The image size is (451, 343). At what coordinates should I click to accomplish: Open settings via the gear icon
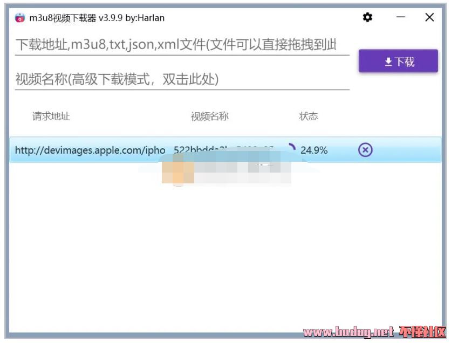point(367,17)
